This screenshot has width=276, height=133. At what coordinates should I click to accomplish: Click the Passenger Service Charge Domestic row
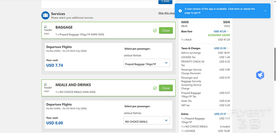tap(206, 71)
